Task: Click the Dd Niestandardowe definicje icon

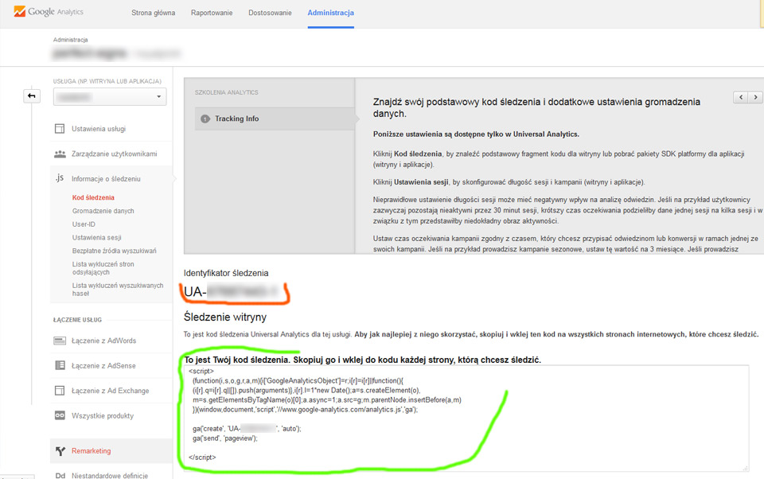Action: (60, 476)
